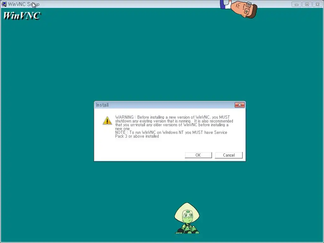
Task: Click the green Peridot character at bottom
Action: click(187, 218)
